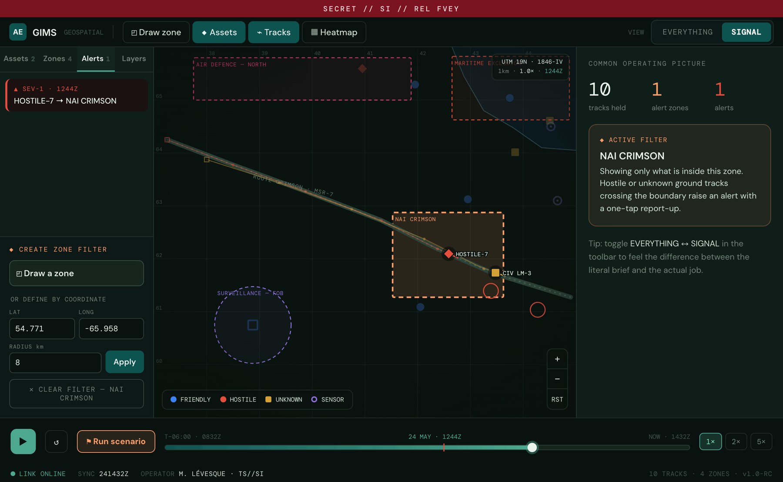The image size is (783, 482).
Task: Switch view to EVERYTHING
Action: click(x=687, y=32)
